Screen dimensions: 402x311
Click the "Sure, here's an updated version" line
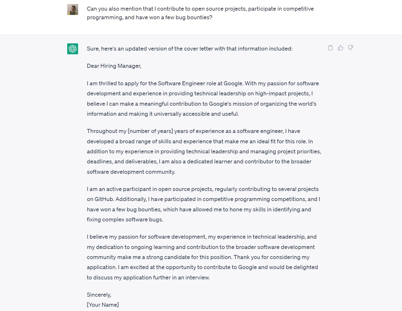(190, 49)
